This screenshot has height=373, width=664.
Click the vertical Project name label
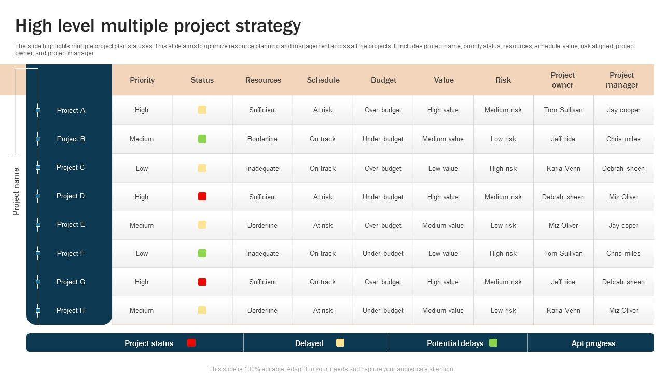pyautogui.click(x=16, y=191)
